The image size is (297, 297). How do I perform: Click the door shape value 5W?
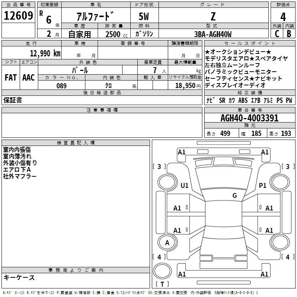144,16
